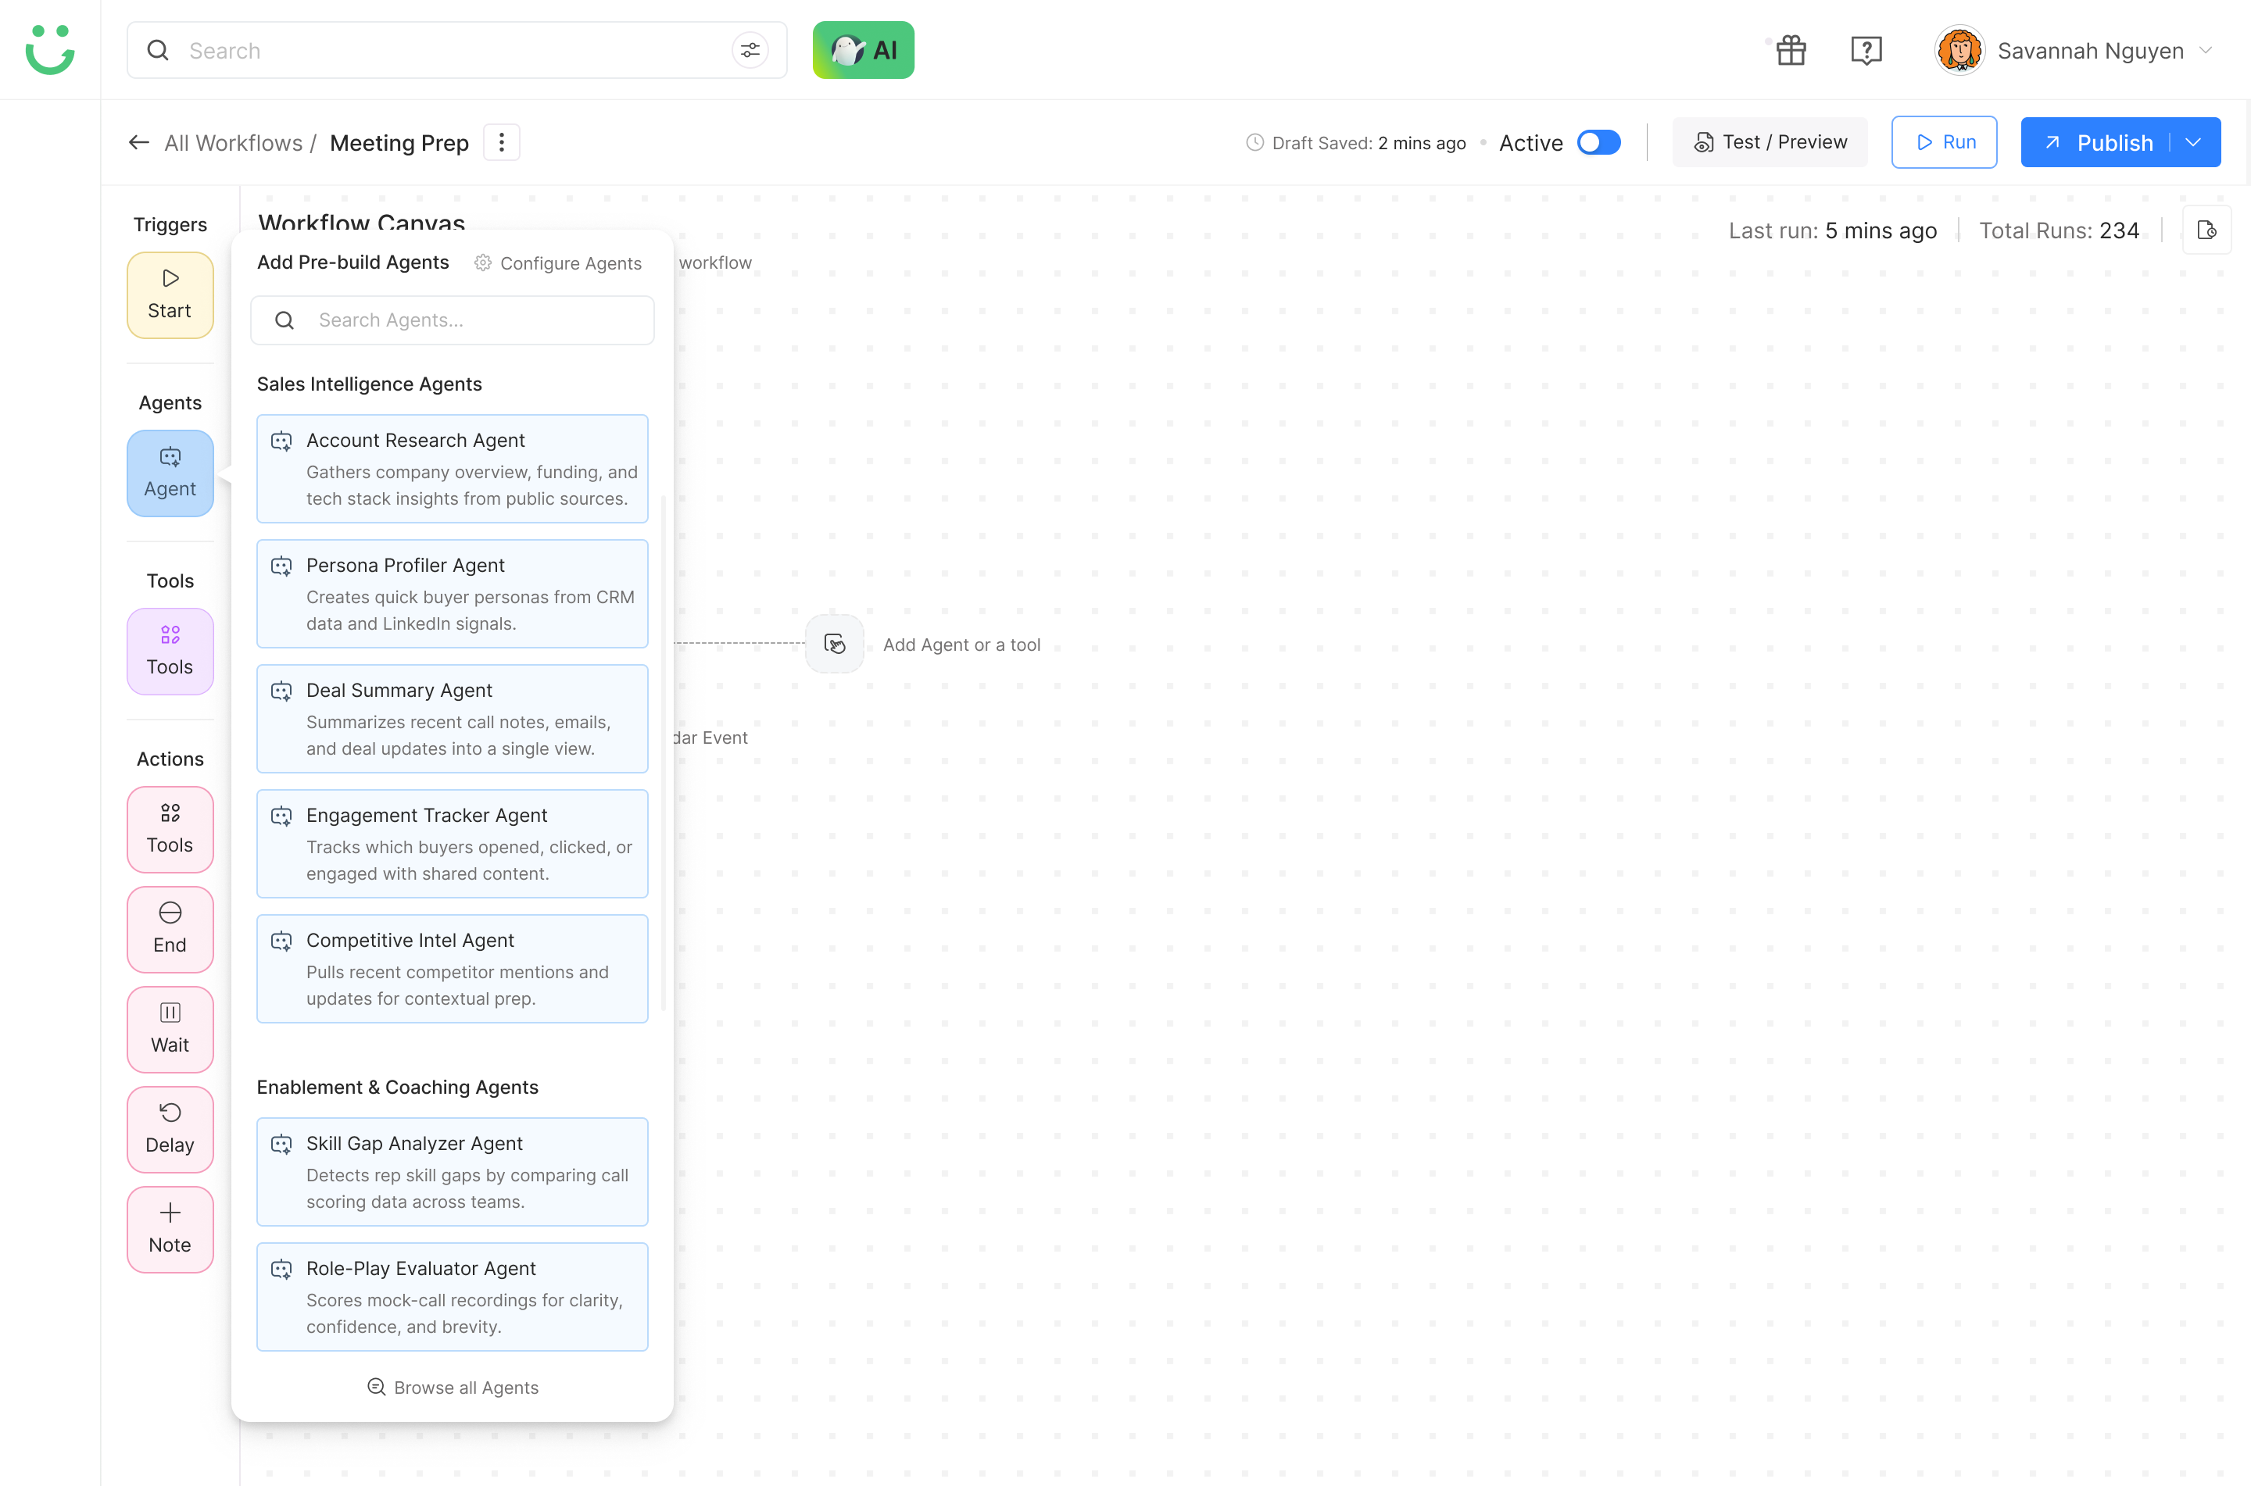Click the green smiley app logo
Image resolution: width=2251 pixels, height=1486 pixels.
point(49,49)
